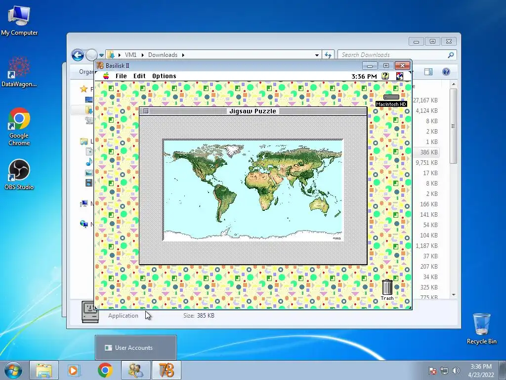Select Google Chrome desktop shortcut
506x380 pixels.
tap(19, 127)
